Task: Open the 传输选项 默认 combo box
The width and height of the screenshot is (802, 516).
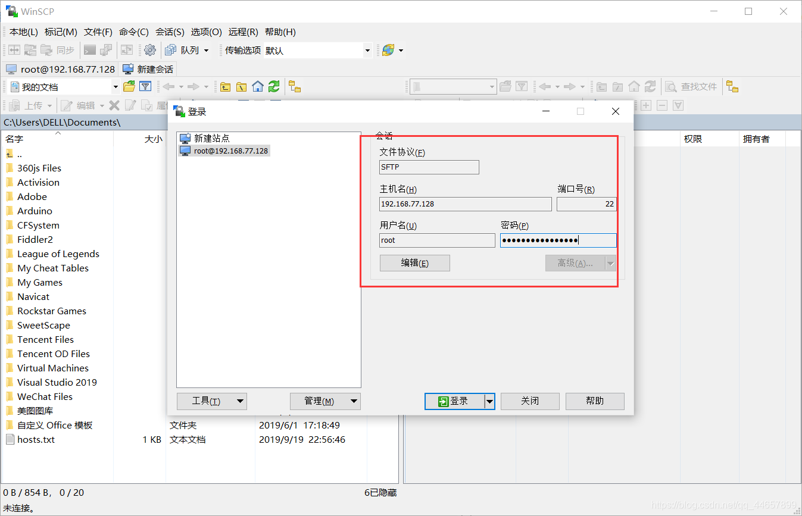Action: point(318,51)
